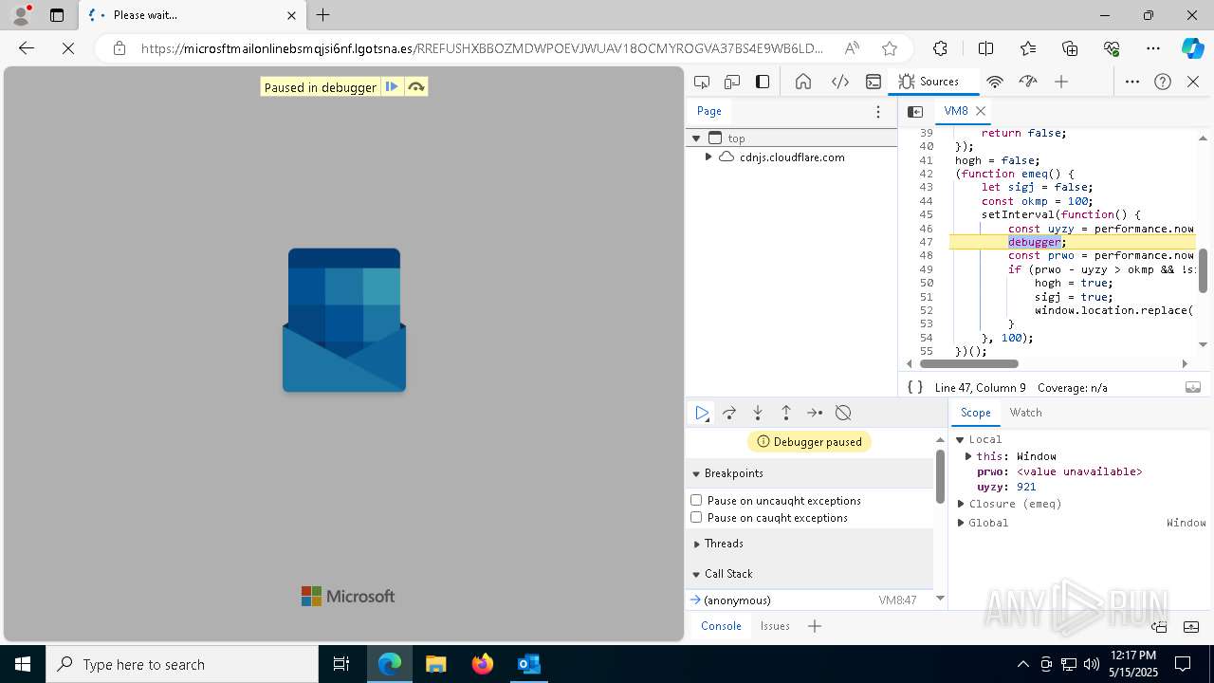The image size is (1214, 683).
Task: Expand the this: Window entry
Action: tap(968, 456)
